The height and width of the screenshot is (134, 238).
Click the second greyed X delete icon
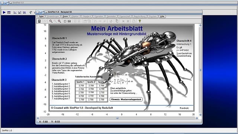coord(128,21)
